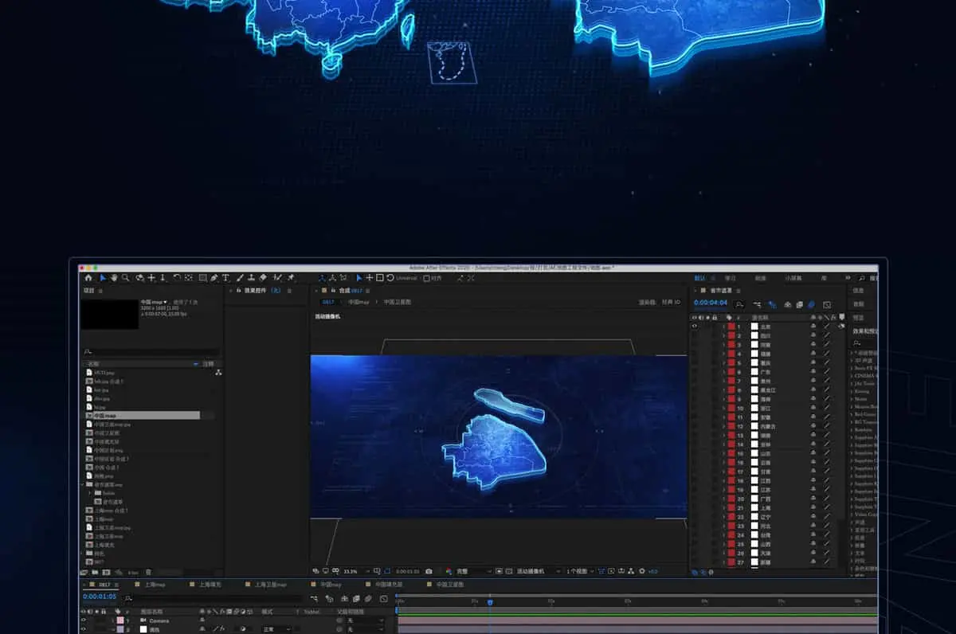The image size is (956, 634).
Task: Select the Type (T) tool
Action: (226, 278)
